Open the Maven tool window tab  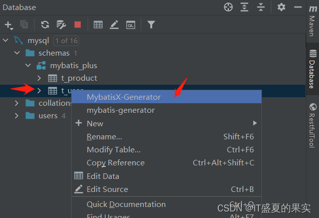tap(312, 21)
